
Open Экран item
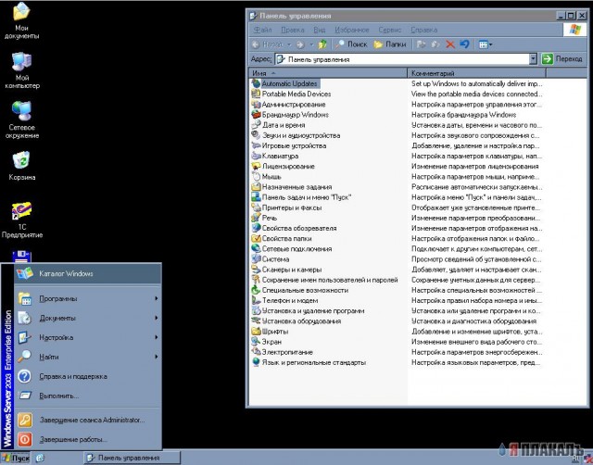267,342
